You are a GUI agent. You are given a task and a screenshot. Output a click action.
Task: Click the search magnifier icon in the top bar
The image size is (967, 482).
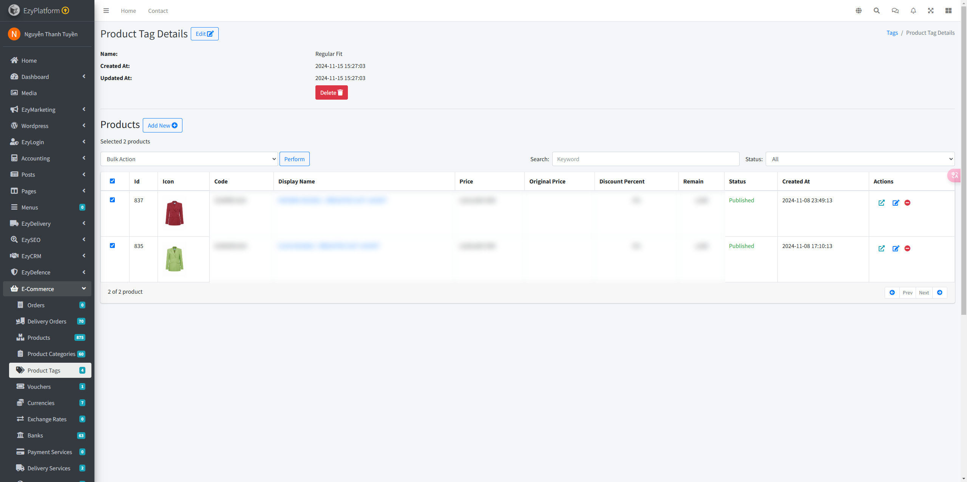pos(877,11)
